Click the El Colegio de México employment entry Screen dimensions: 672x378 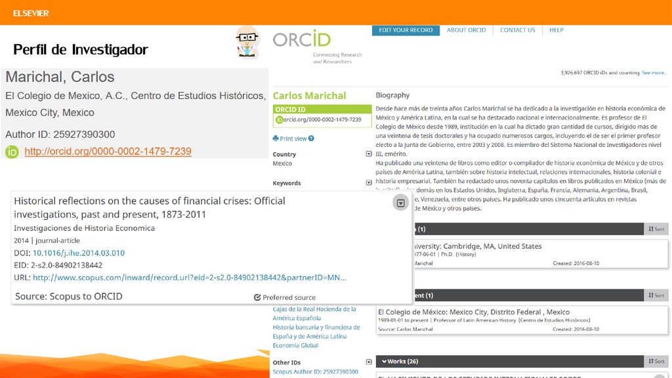point(522,320)
